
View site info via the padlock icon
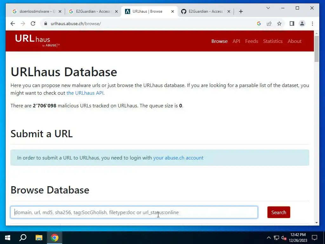click(46, 24)
